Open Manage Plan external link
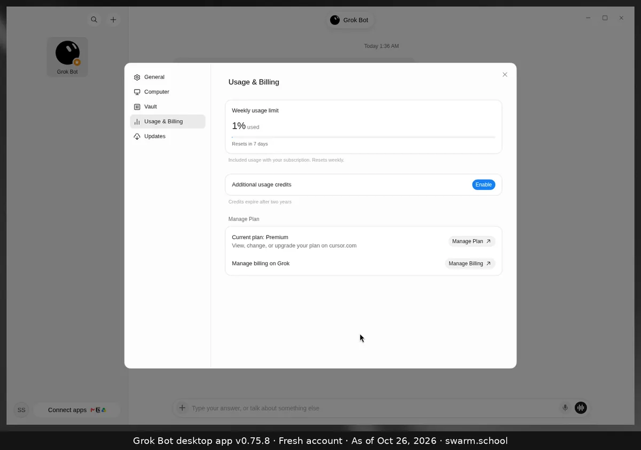The height and width of the screenshot is (450, 641). pos(472,241)
